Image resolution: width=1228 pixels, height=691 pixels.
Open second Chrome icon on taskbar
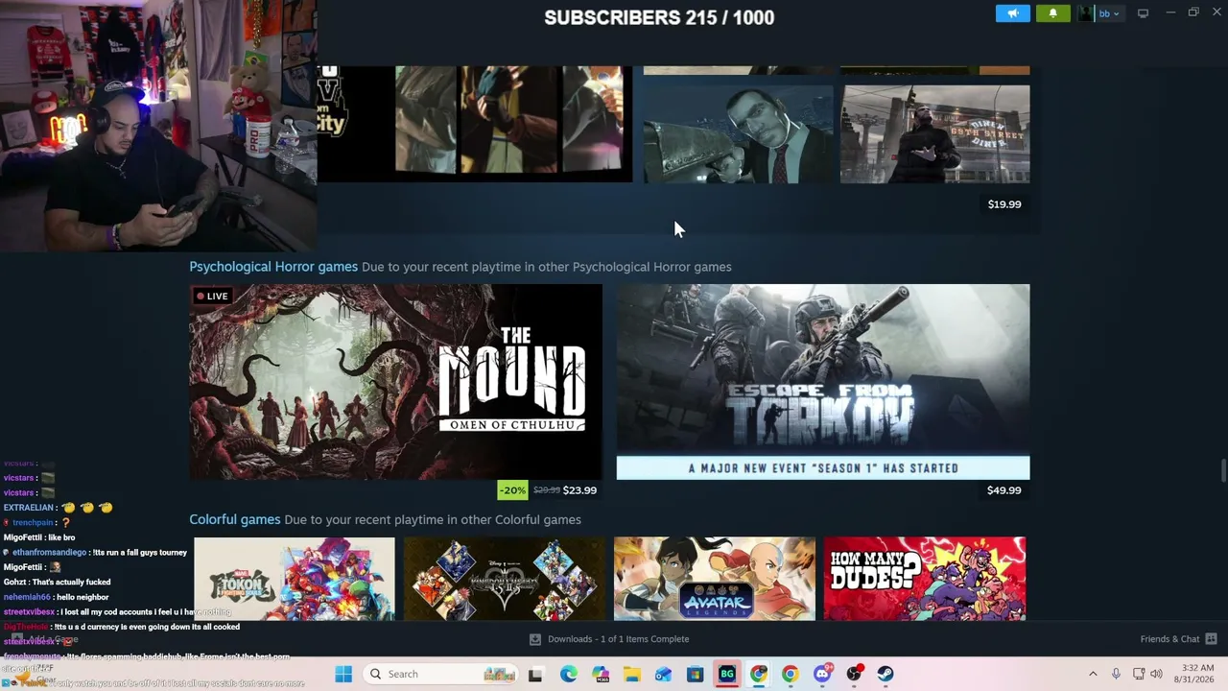click(x=791, y=674)
